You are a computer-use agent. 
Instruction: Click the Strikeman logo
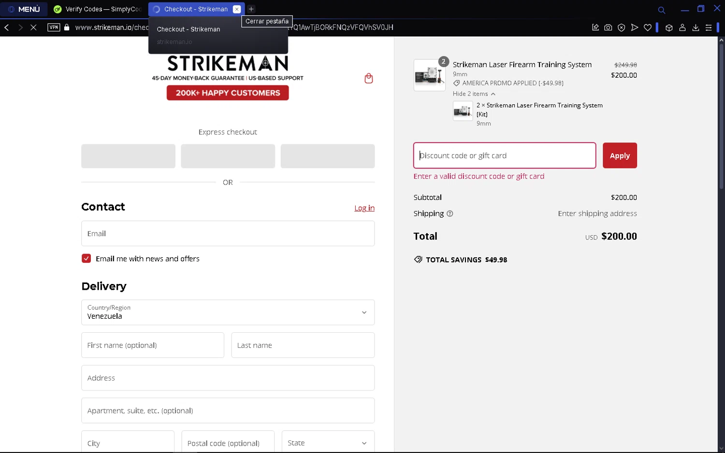point(228,63)
